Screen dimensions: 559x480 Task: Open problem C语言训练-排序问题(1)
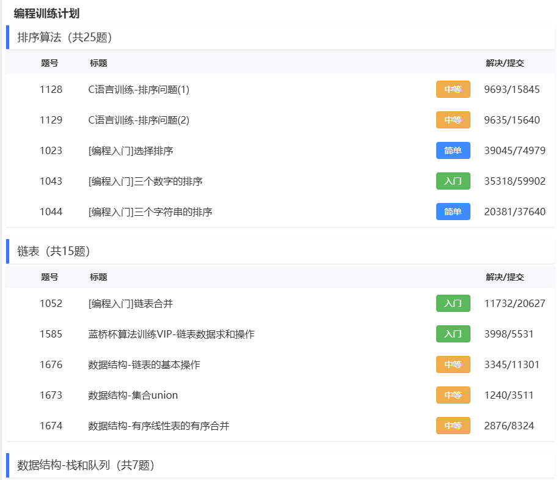tap(139, 89)
